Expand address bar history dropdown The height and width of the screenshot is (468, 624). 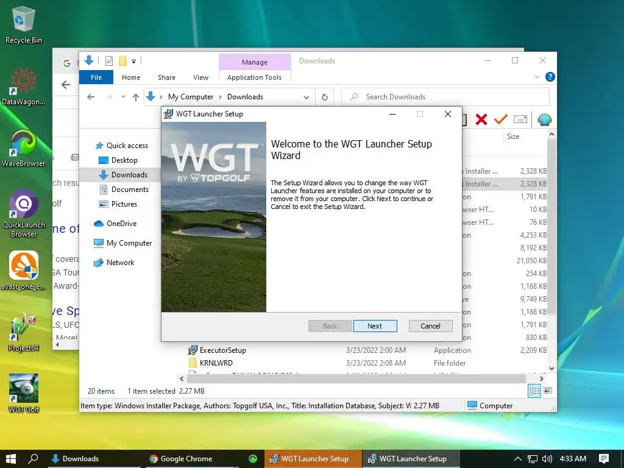click(307, 97)
